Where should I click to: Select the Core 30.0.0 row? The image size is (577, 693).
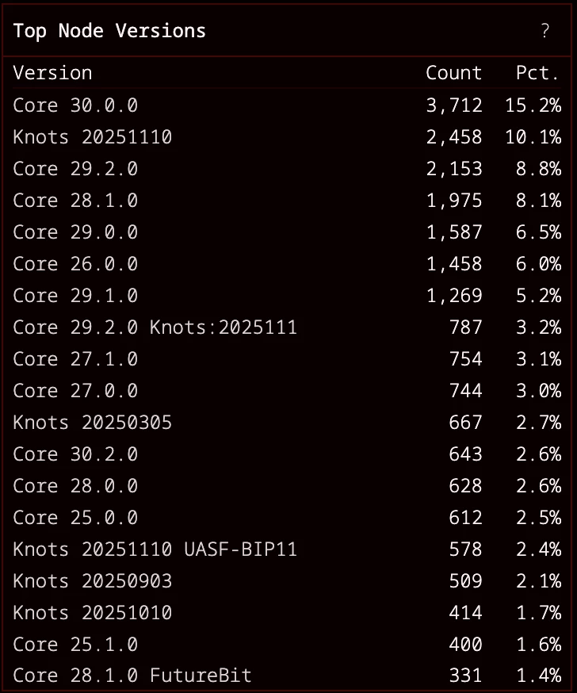click(75, 105)
